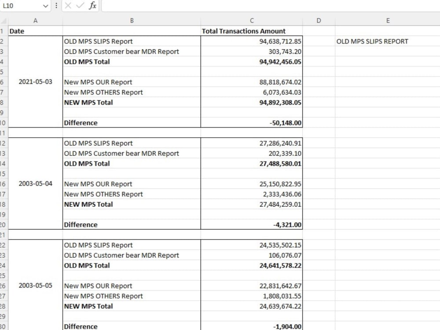
Task: Select the date cell 2021-05-03
Action: click(35, 82)
